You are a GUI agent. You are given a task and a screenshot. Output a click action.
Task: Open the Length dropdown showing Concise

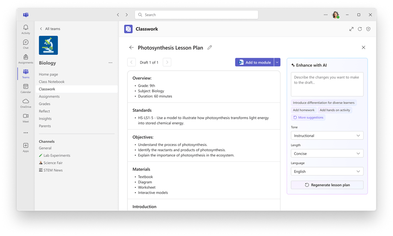[x=327, y=153]
